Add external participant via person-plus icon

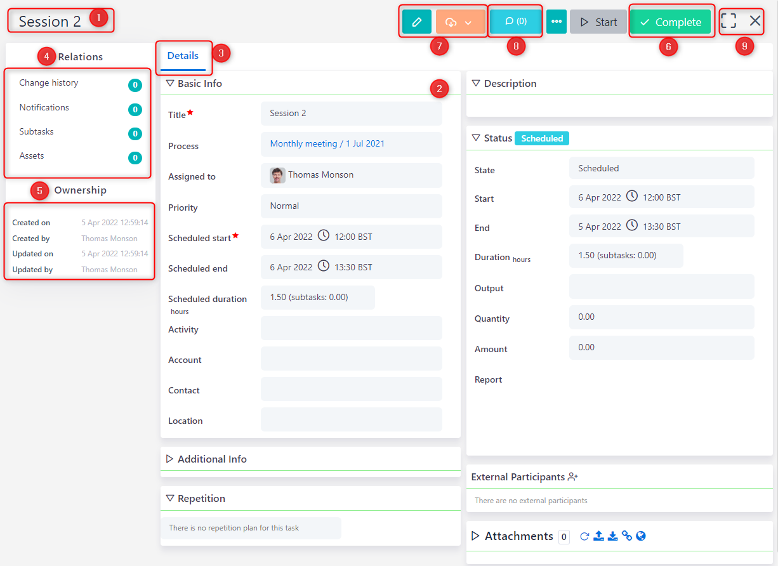[x=573, y=477]
